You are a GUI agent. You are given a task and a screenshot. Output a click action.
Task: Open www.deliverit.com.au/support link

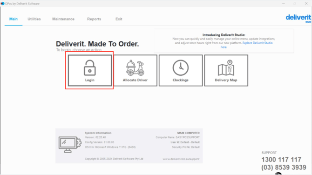[x=181, y=159]
